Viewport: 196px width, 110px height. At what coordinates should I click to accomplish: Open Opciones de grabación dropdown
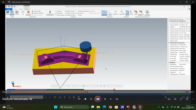point(141,13)
